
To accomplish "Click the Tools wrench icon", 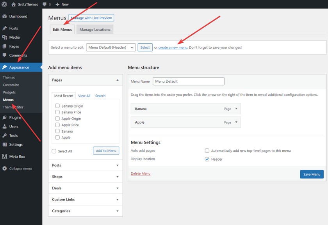I will click(5, 135).
